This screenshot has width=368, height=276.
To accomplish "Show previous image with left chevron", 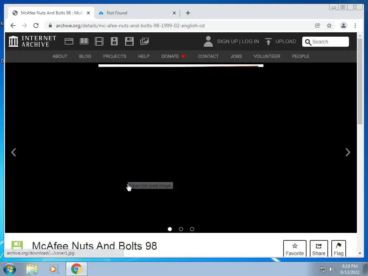I will (14, 152).
